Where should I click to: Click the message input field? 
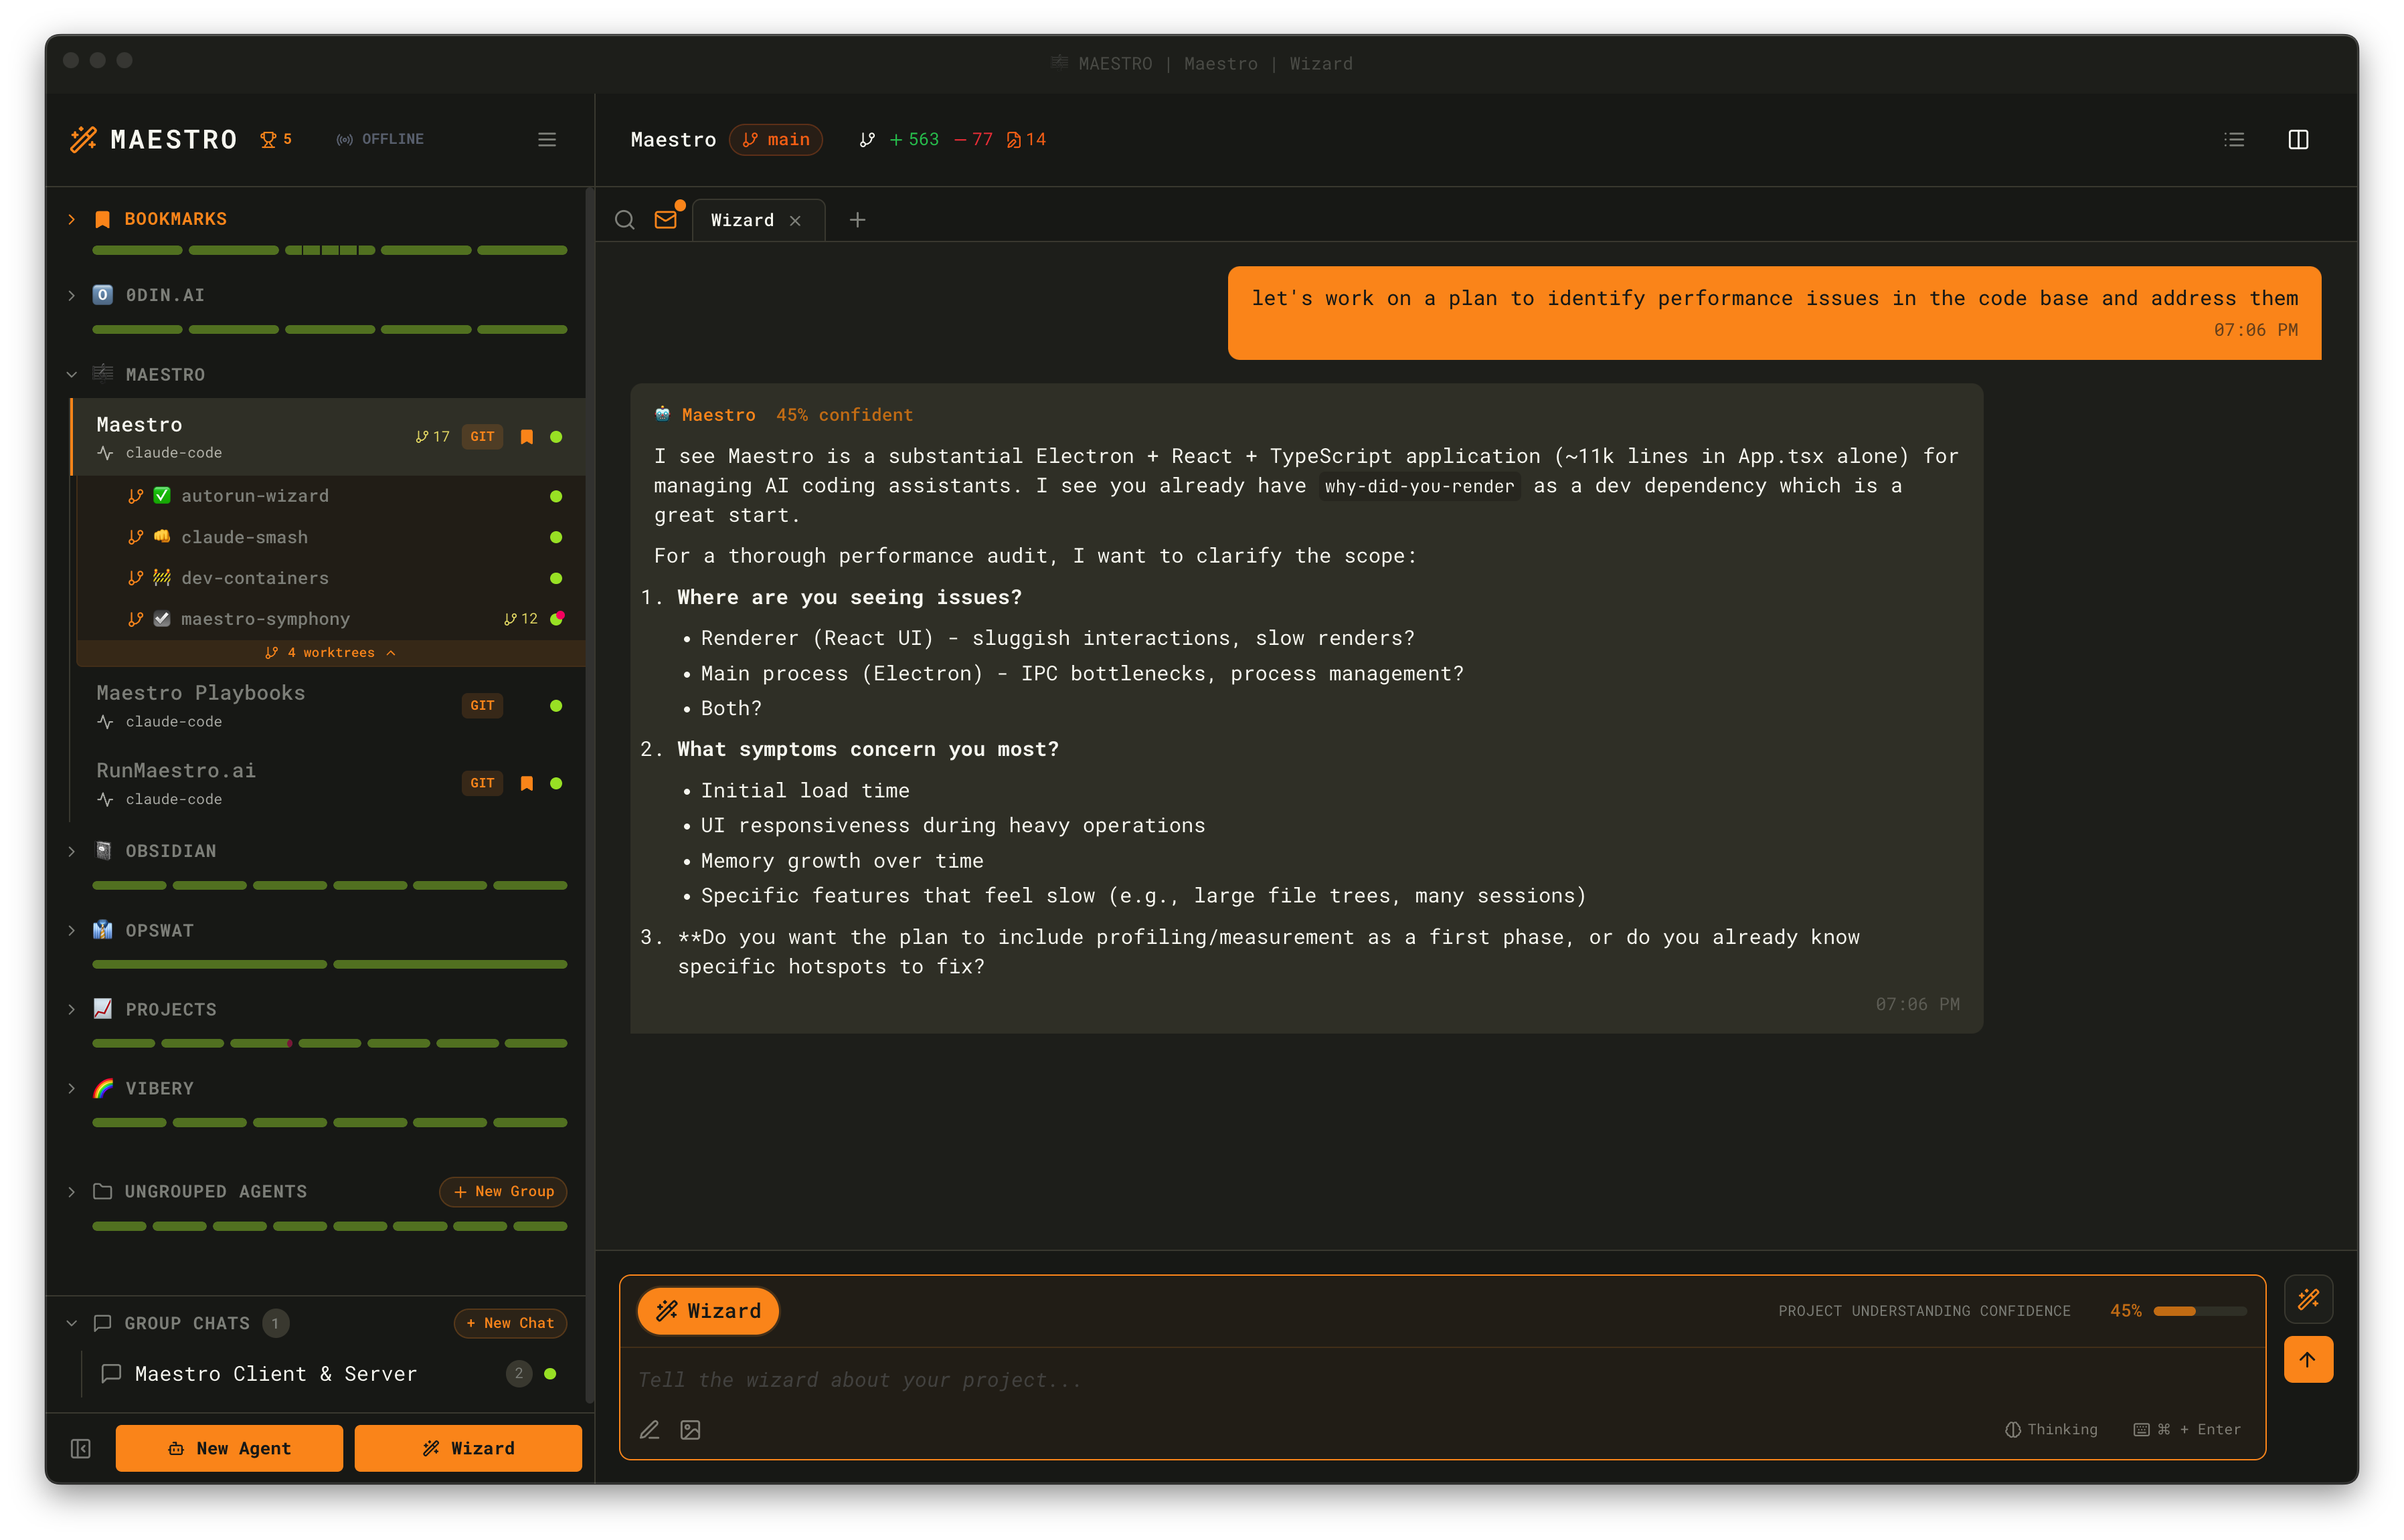tap(1201, 1380)
